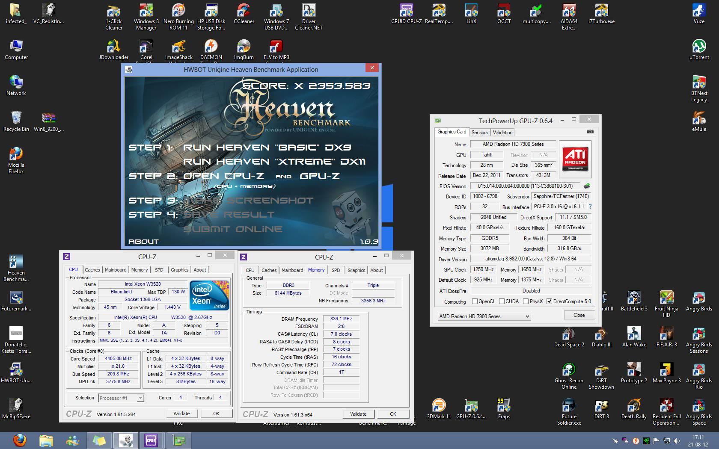
Task: Open the AMD Radeon HD 7900 Series dropdown
Action: [x=484, y=316]
